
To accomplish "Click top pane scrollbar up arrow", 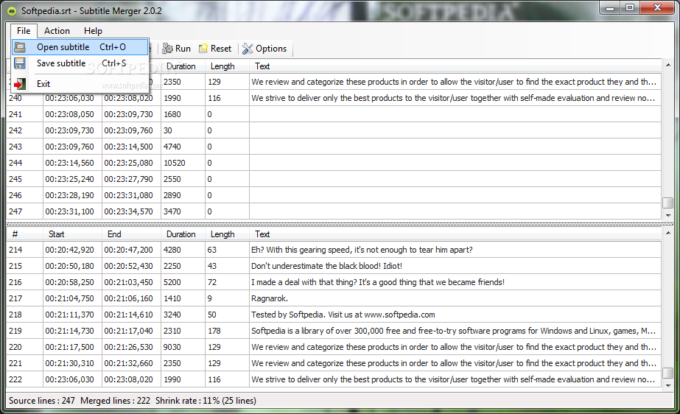I will (668, 65).
